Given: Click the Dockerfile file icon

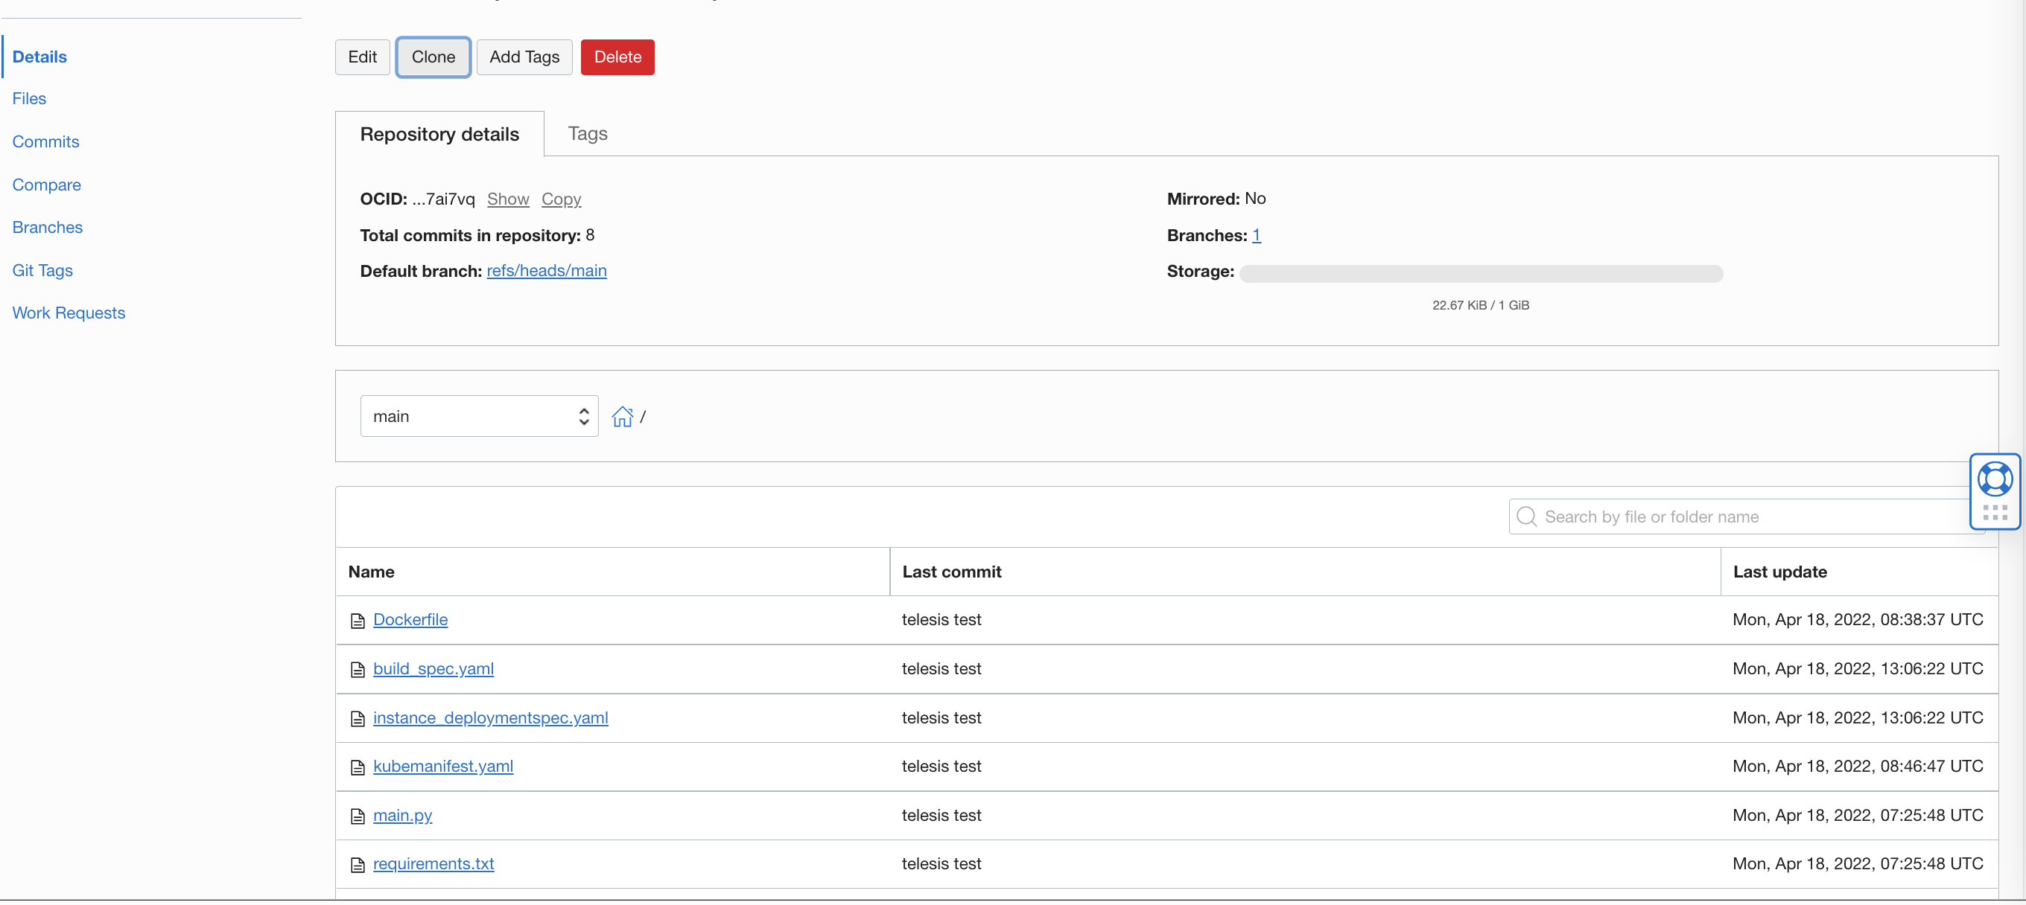Looking at the screenshot, I should tap(358, 621).
